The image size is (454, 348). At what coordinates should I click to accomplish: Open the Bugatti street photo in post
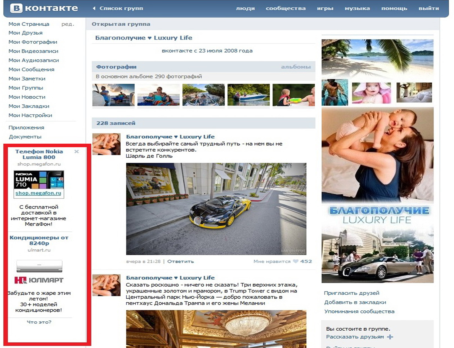pyautogui.click(x=216, y=209)
